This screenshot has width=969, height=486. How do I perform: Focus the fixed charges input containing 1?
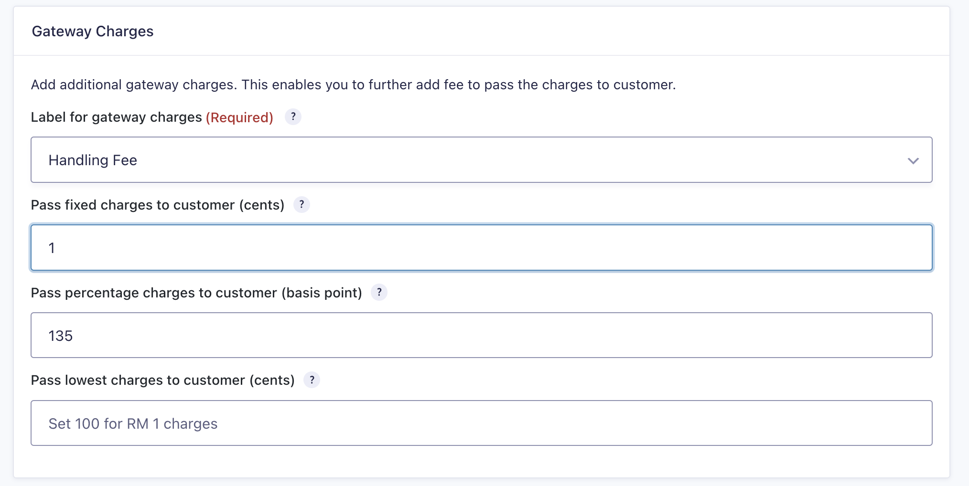point(482,248)
